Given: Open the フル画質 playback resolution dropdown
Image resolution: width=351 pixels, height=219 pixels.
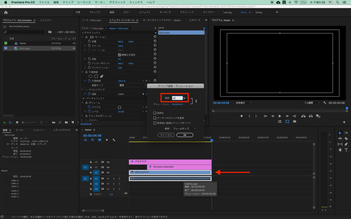Looking at the screenshot, I should [312, 103].
